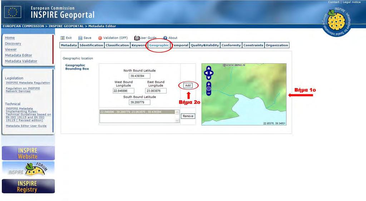Image resolution: width=366 pixels, height=201 pixels.
Task: Click the West Bound Longitude field
Action: coord(123,91)
